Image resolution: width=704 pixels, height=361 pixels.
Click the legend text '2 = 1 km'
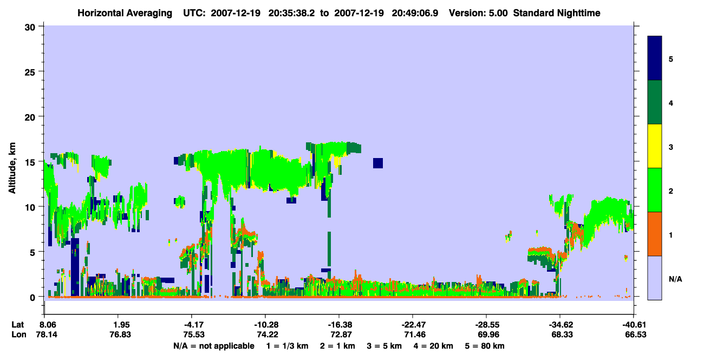(x=337, y=346)
